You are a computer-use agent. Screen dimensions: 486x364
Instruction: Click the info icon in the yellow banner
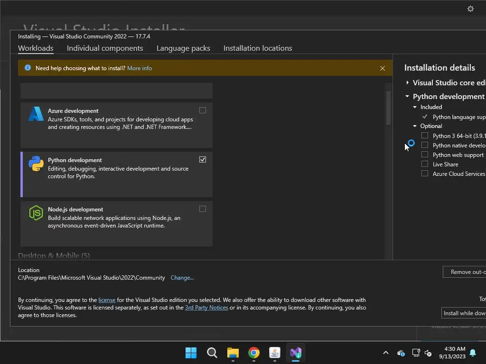point(28,68)
